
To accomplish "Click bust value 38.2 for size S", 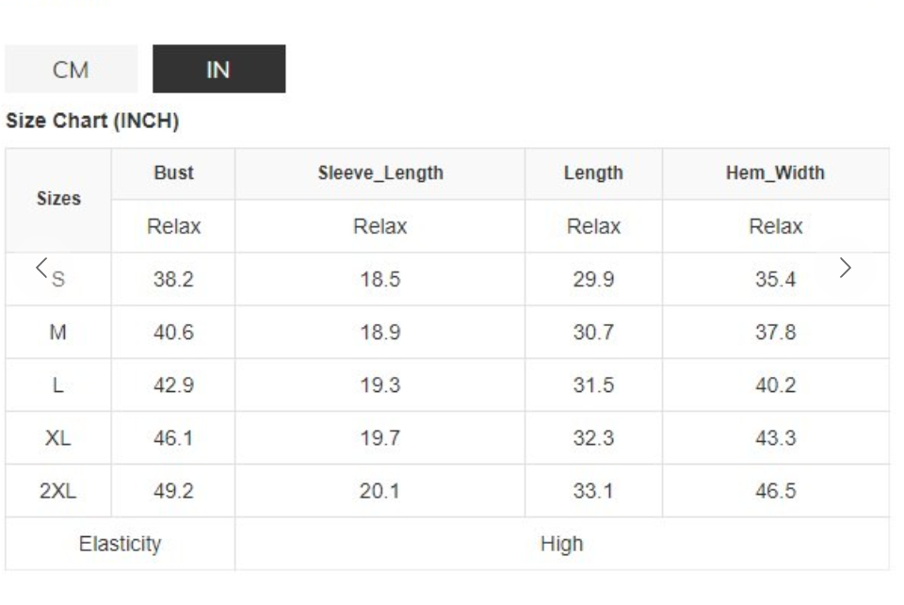I will 173,280.
